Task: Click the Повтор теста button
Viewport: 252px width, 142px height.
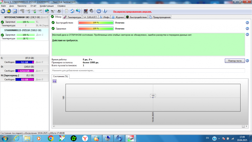Action: 235,61
